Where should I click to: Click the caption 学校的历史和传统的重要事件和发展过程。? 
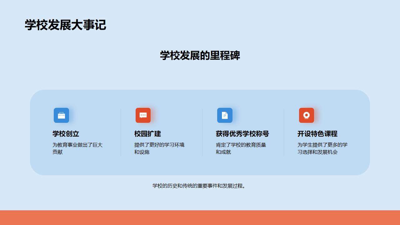(200, 186)
